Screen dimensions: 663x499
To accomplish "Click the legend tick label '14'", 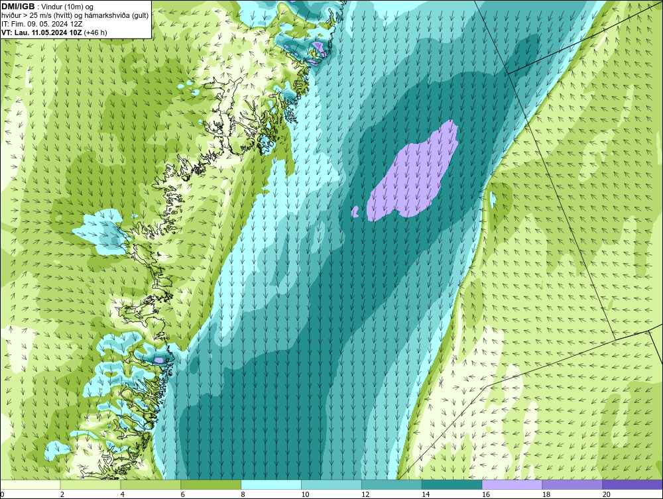I will pyautogui.click(x=426, y=494).
